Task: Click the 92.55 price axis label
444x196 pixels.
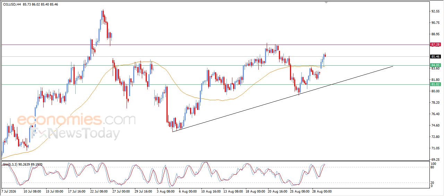Action: [x=435, y=11]
